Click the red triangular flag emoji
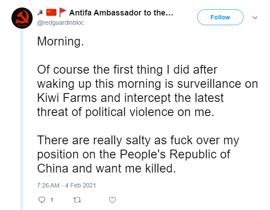The height and width of the screenshot is (210, 270). coord(63,12)
